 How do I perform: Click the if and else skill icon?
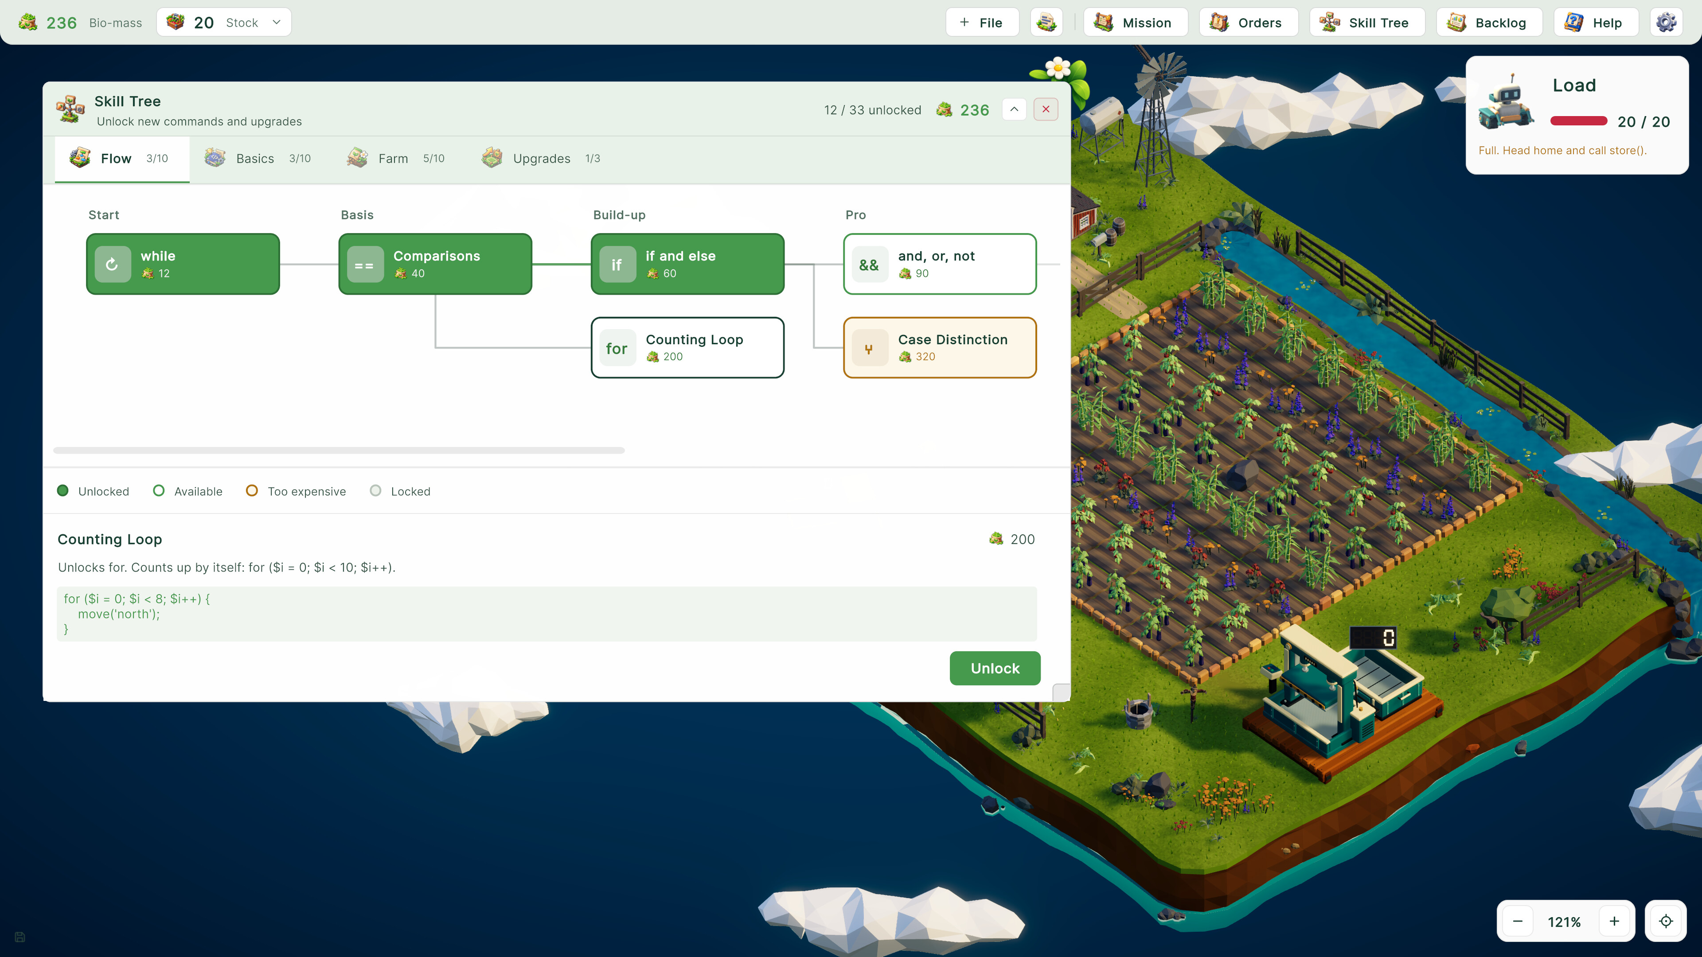click(x=617, y=264)
